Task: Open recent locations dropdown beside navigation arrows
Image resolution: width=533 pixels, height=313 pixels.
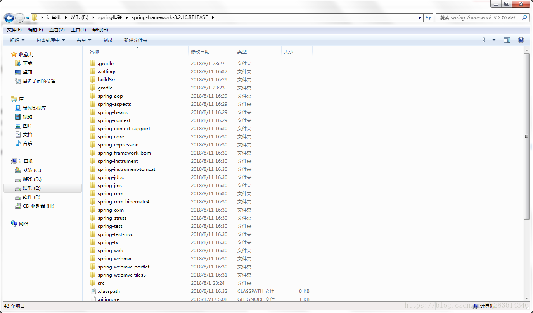Action: [28, 18]
